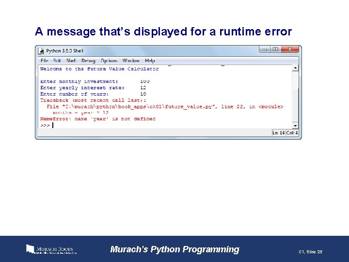349x262 pixels.
Task: Click the scrollbar down arrow
Action: coord(295,126)
